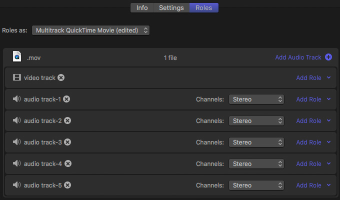
Task: Switch to the Info tab
Action: (x=142, y=8)
